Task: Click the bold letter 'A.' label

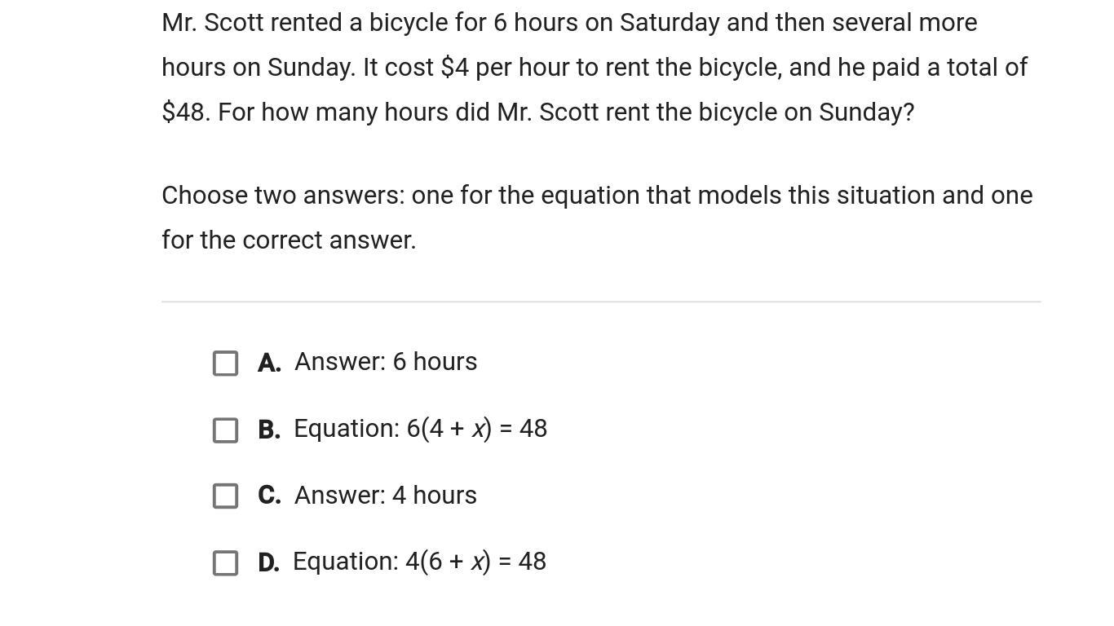Action: pos(269,363)
